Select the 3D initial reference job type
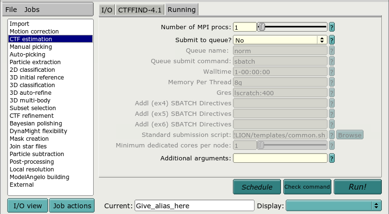Image resolution: width=389 pixels, height=214 pixels. click(x=50, y=78)
